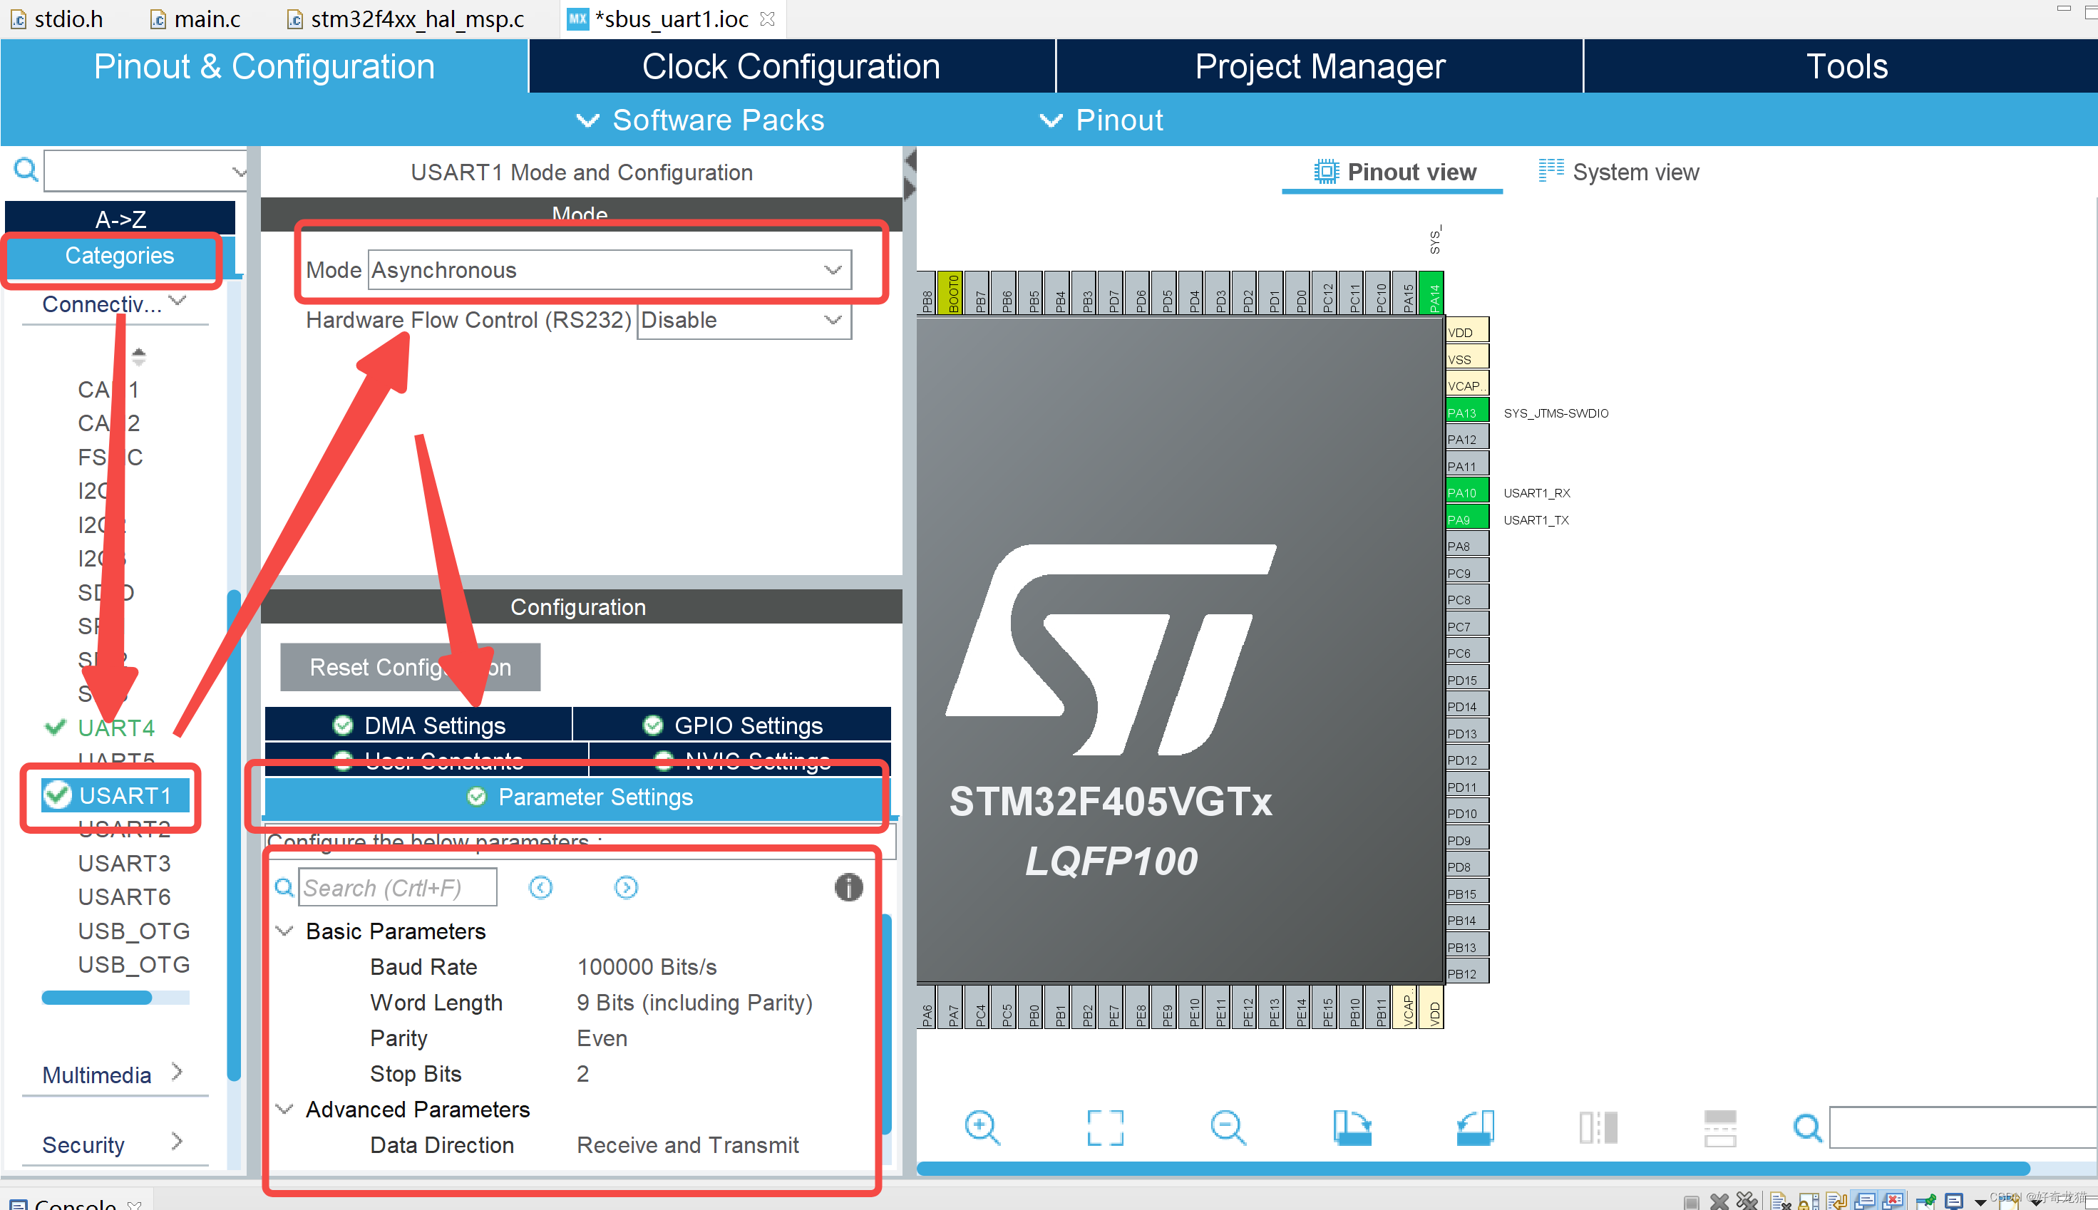2098x1210 pixels.
Task: Click the sort arrows above the peripheral list
Action: pos(139,356)
